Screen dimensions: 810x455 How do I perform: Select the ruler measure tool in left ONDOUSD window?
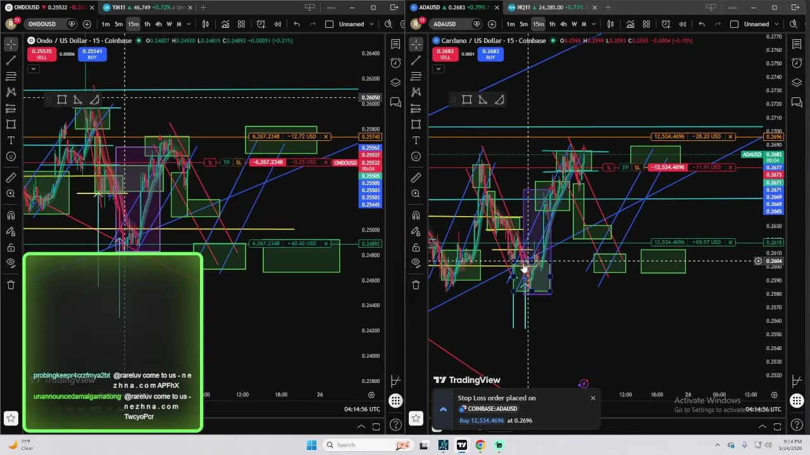[x=11, y=178]
